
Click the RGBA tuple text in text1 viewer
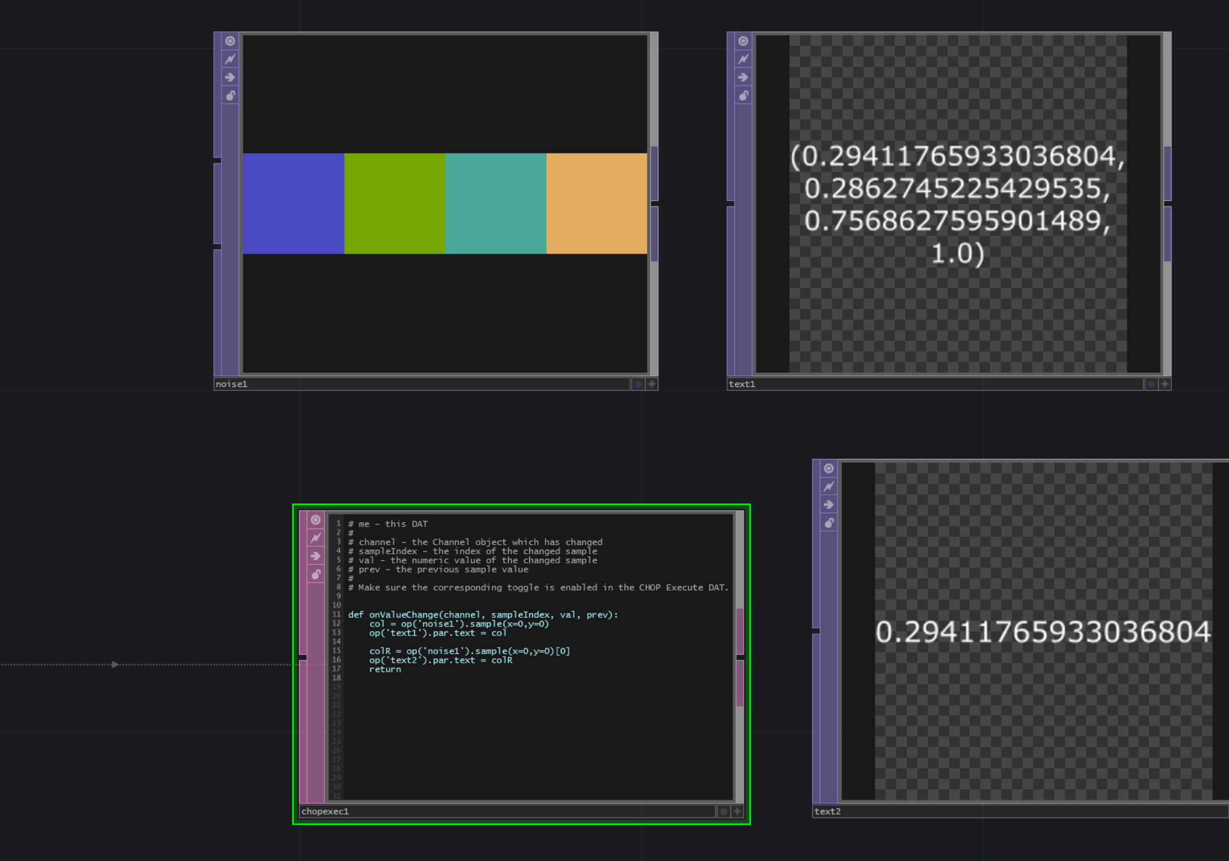(958, 204)
